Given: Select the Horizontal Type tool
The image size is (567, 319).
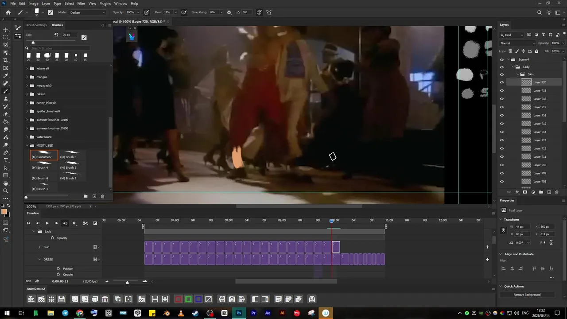Looking at the screenshot, I should 6,160.
